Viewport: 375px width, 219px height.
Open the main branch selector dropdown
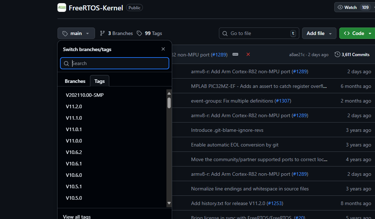76,33
